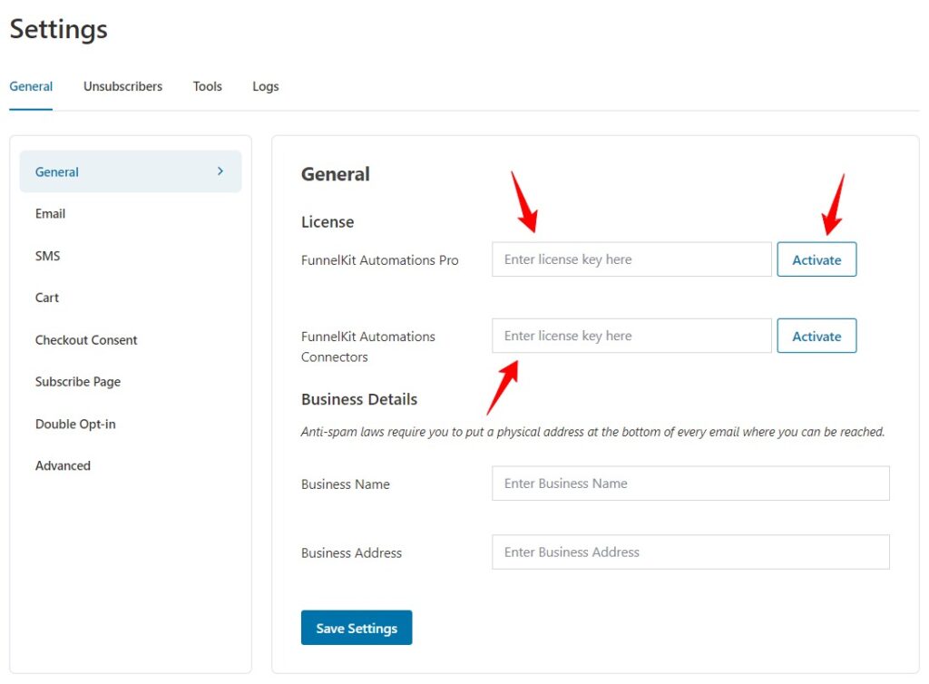The image size is (929, 684).
Task: Click the Business Address input field
Action: pos(690,552)
